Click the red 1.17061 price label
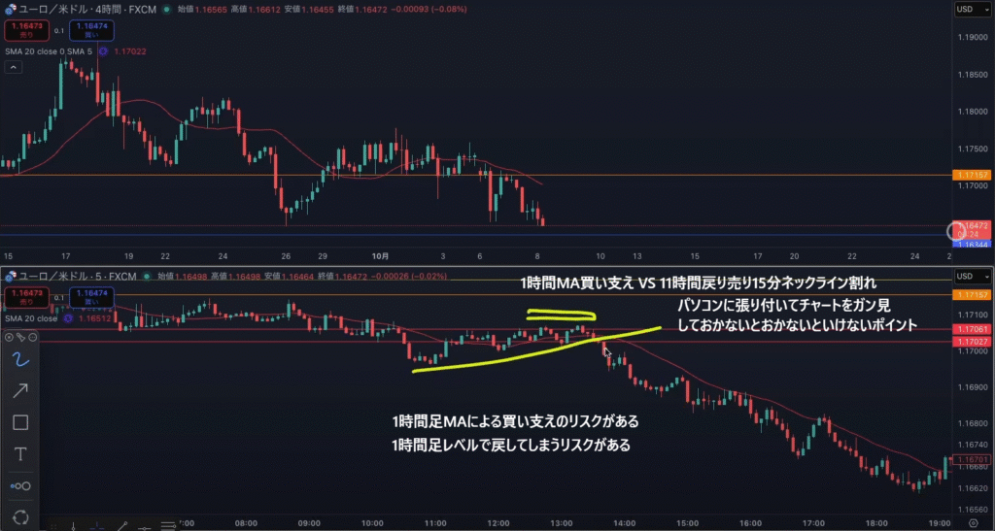 [x=972, y=329]
